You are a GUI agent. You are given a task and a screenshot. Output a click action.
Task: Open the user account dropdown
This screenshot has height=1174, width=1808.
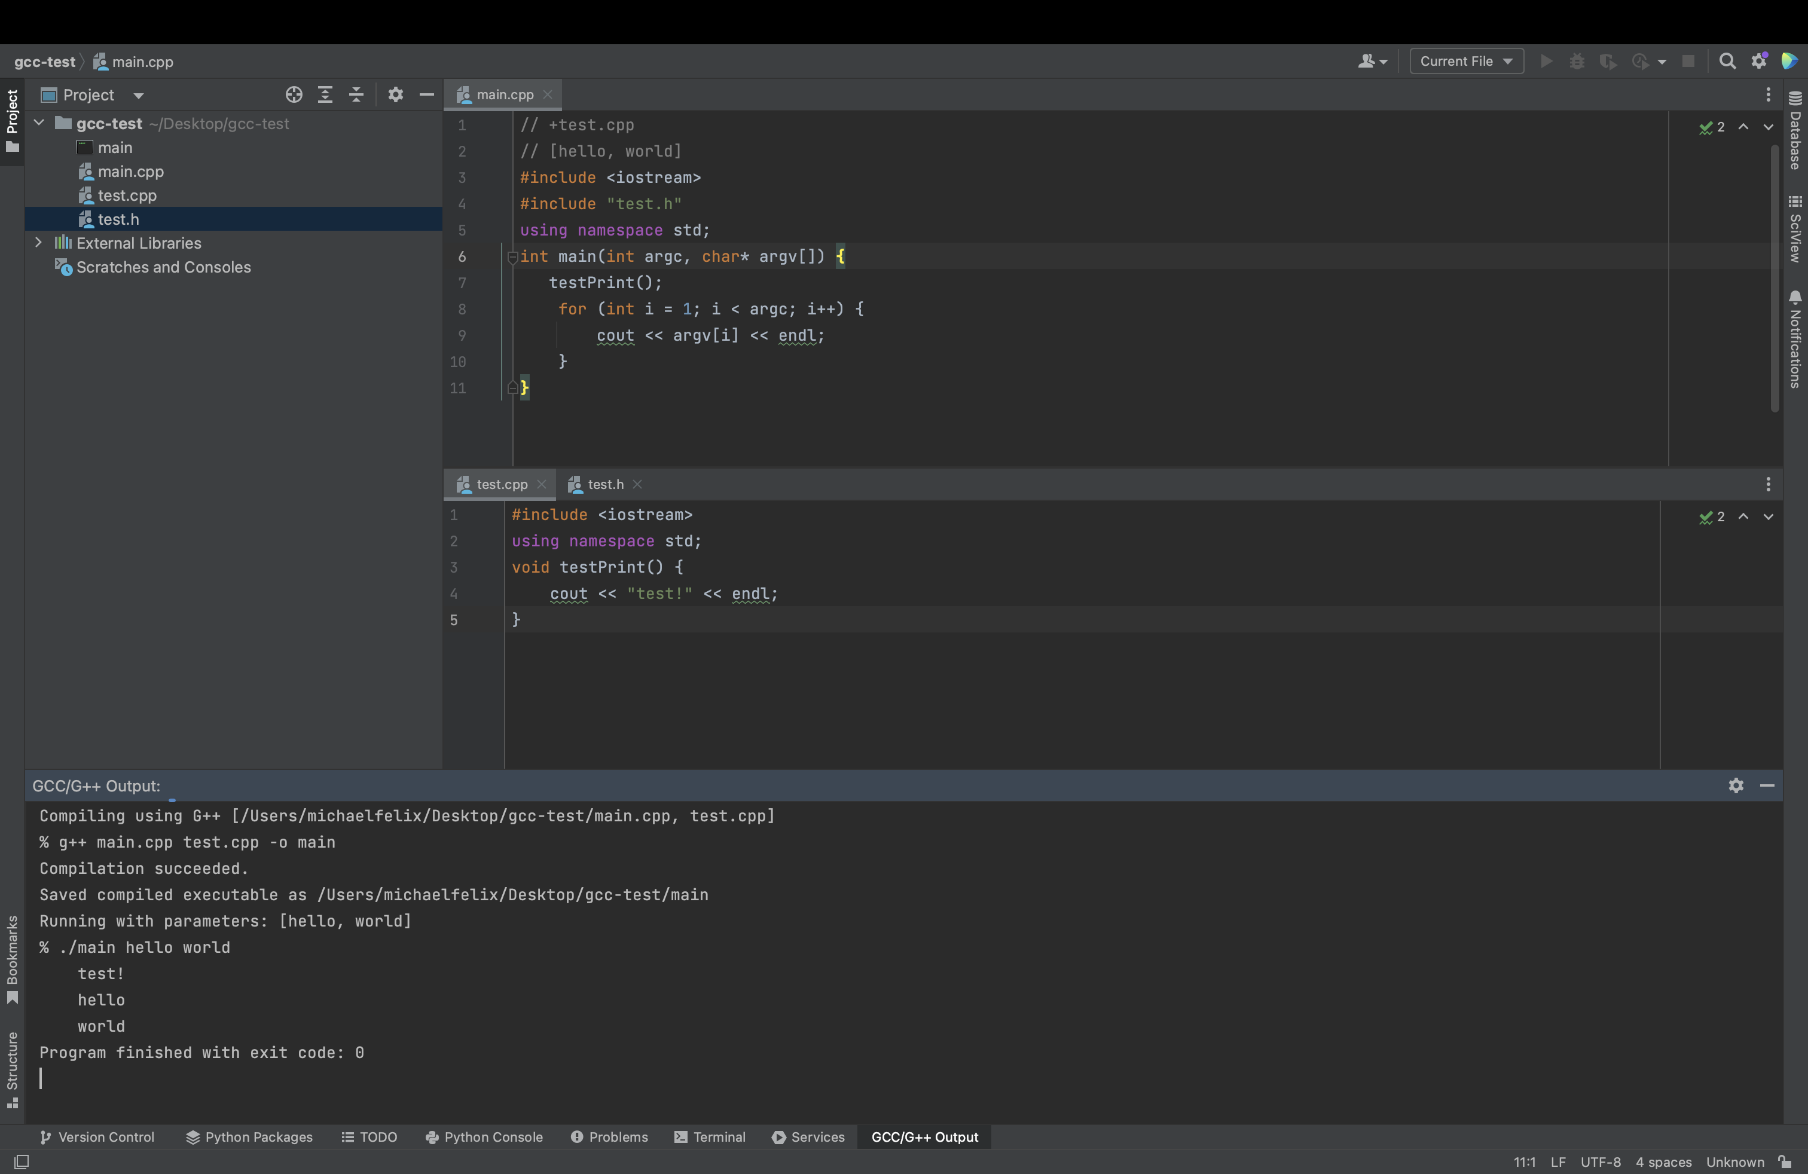pyautogui.click(x=1372, y=62)
